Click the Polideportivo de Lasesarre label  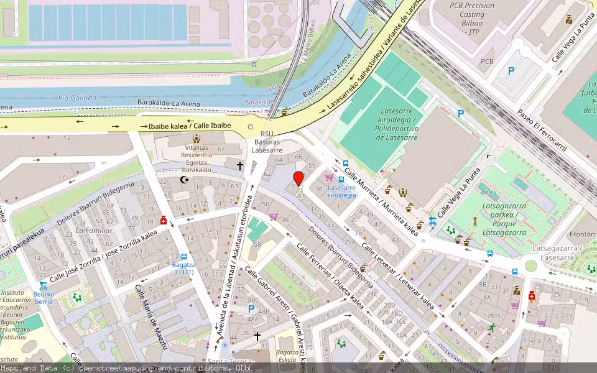pos(397,124)
